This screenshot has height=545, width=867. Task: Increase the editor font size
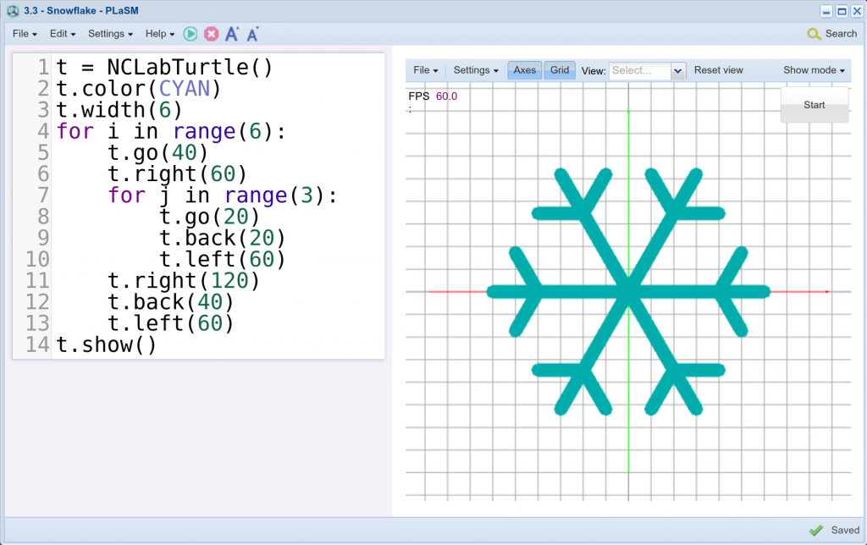tap(232, 34)
